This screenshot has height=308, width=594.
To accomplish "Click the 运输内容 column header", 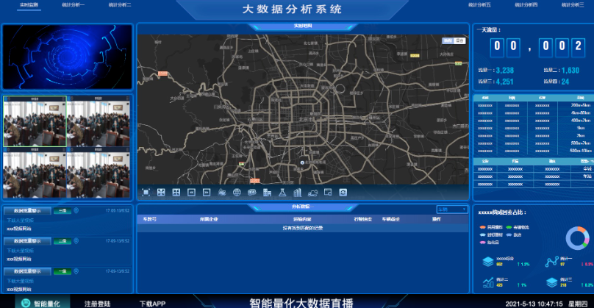I will click(302, 219).
